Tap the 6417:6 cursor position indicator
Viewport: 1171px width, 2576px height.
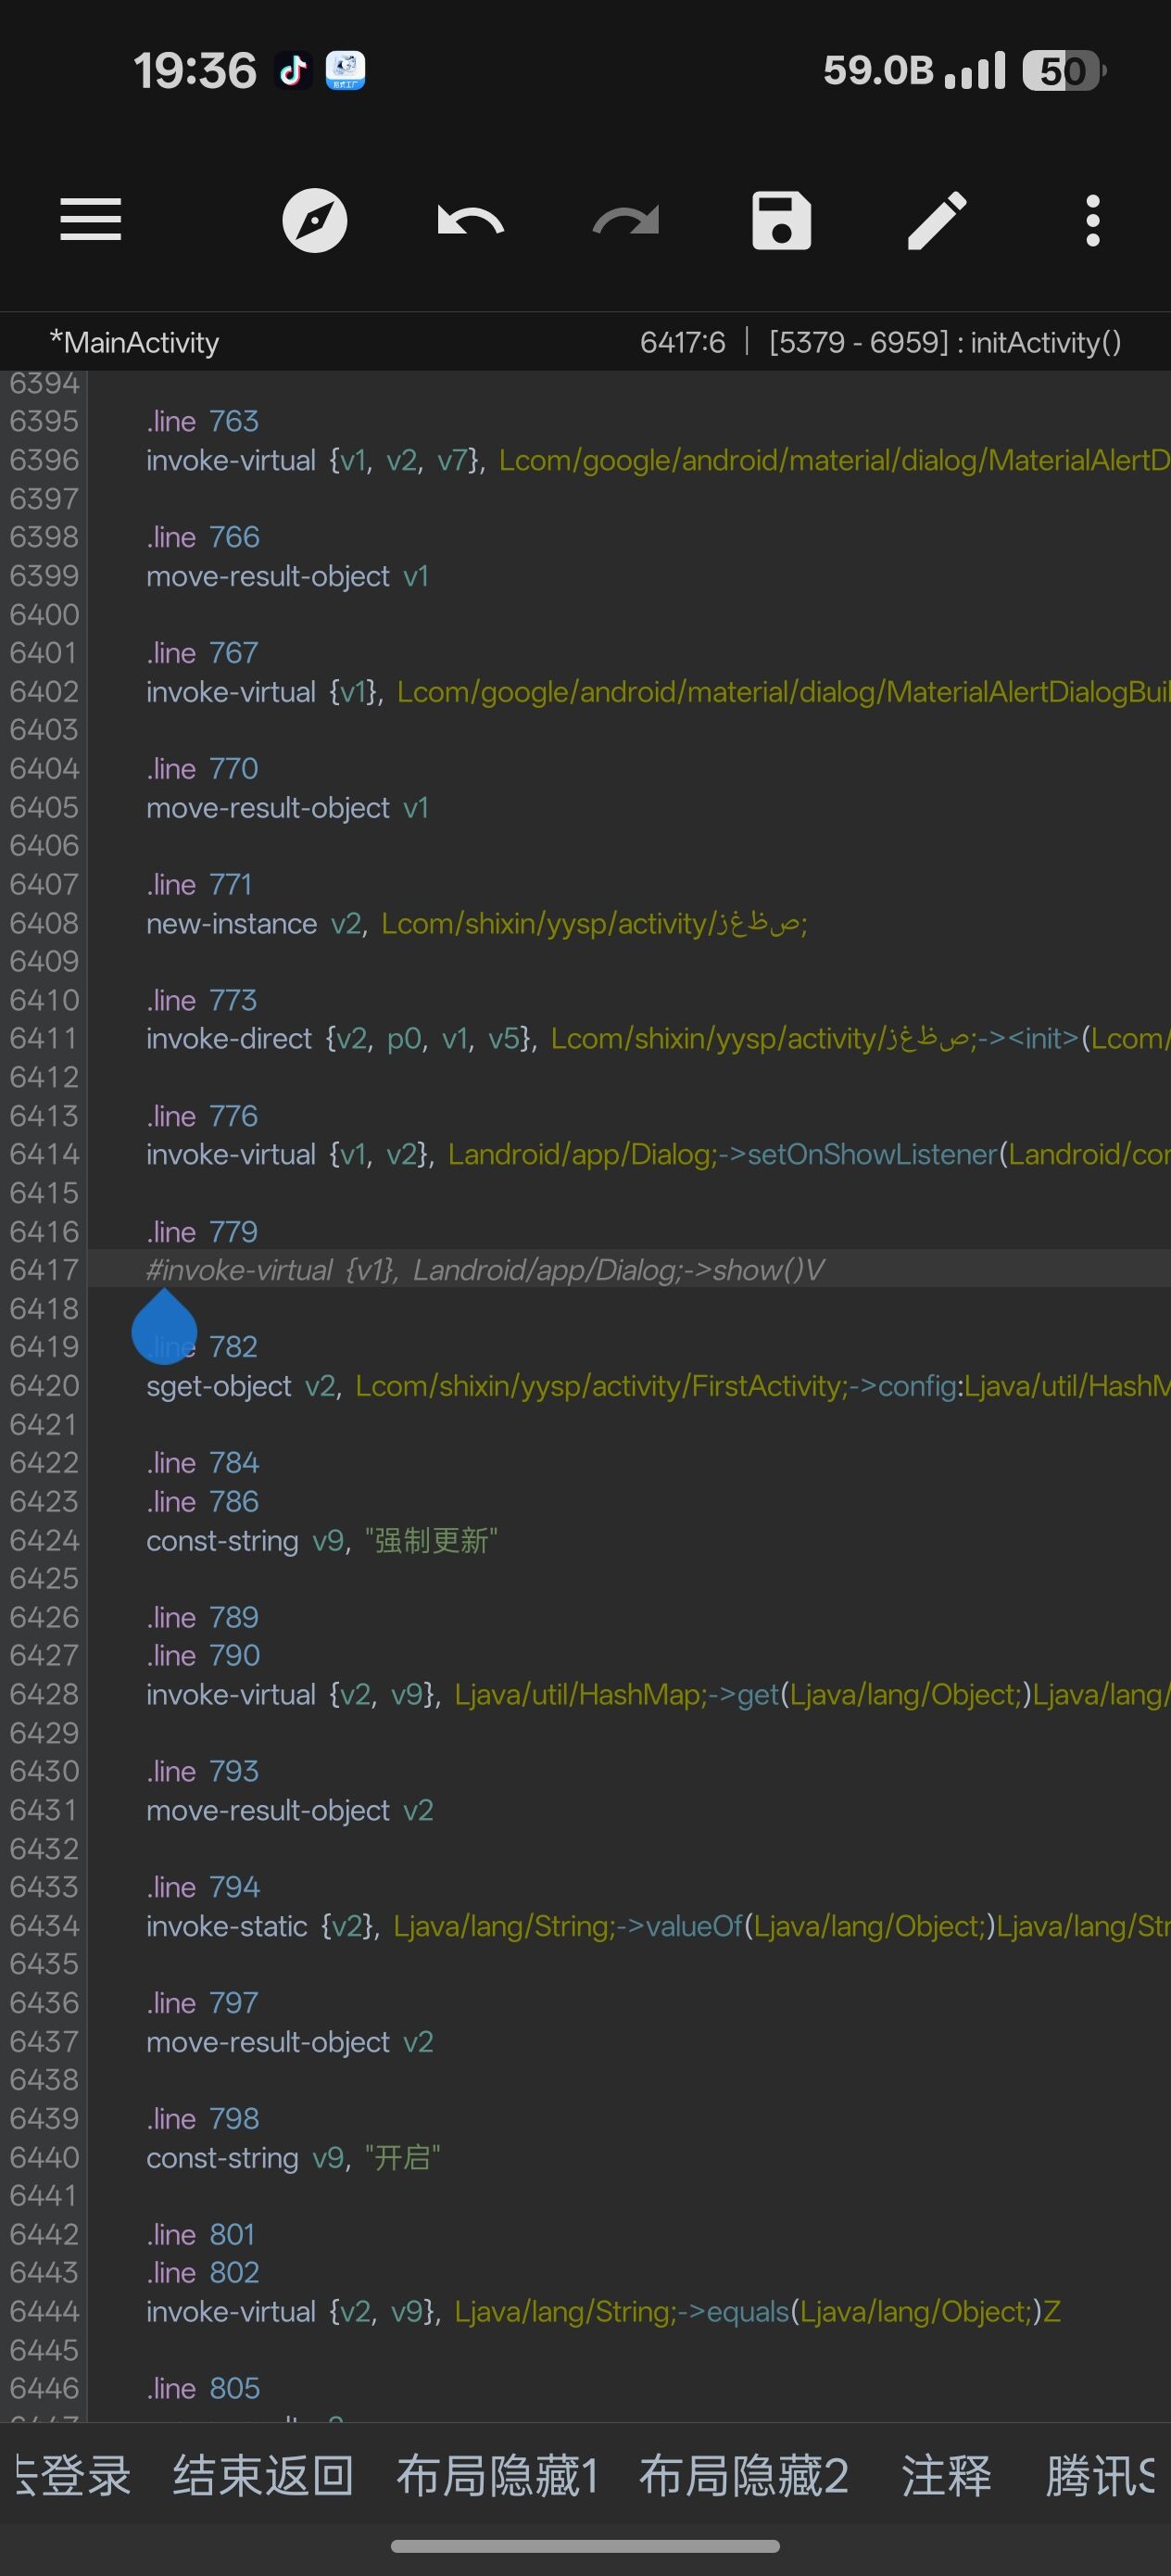[682, 342]
